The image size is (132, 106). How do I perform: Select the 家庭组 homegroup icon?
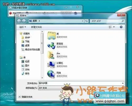click(x=51, y=46)
